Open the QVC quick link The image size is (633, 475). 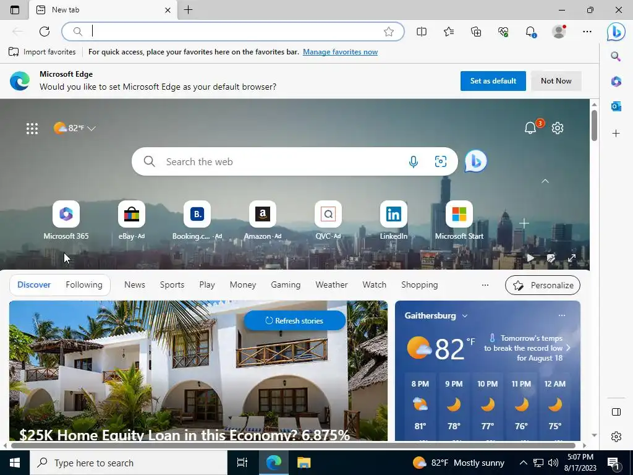pyautogui.click(x=328, y=220)
